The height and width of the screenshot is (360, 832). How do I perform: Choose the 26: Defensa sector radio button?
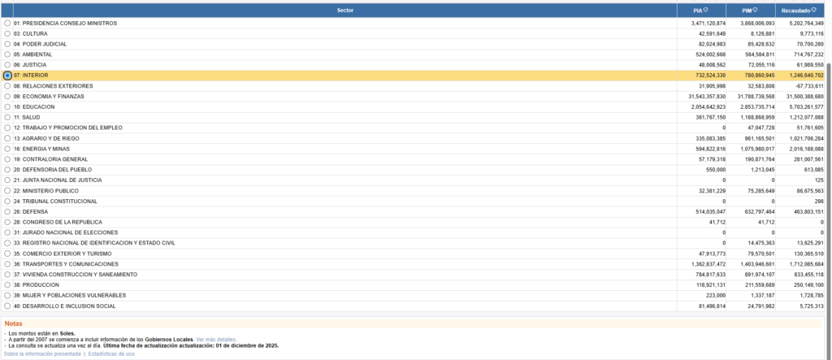click(7, 211)
